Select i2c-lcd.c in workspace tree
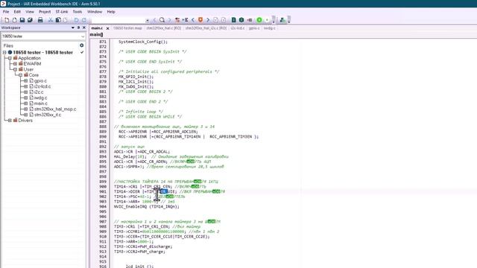Image resolution: width=477 pixels, height=268 pixels. click(42, 86)
